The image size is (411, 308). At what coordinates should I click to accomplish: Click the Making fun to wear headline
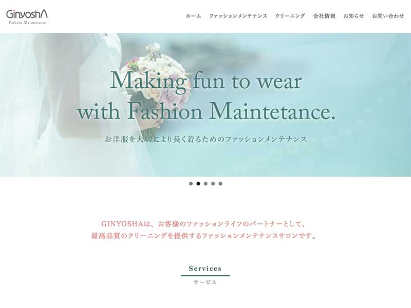[206, 82]
